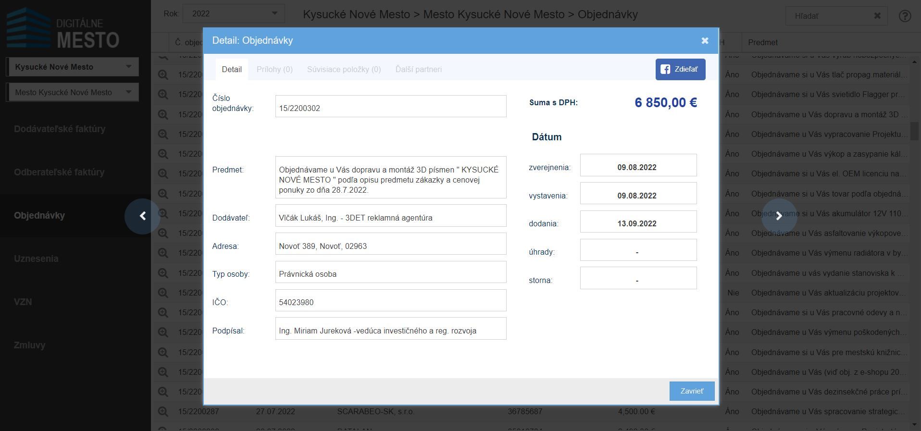Click the dodania date 13.09.2022

(x=638, y=222)
